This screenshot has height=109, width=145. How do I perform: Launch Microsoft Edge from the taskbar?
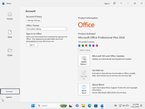pyautogui.click(x=90, y=106)
